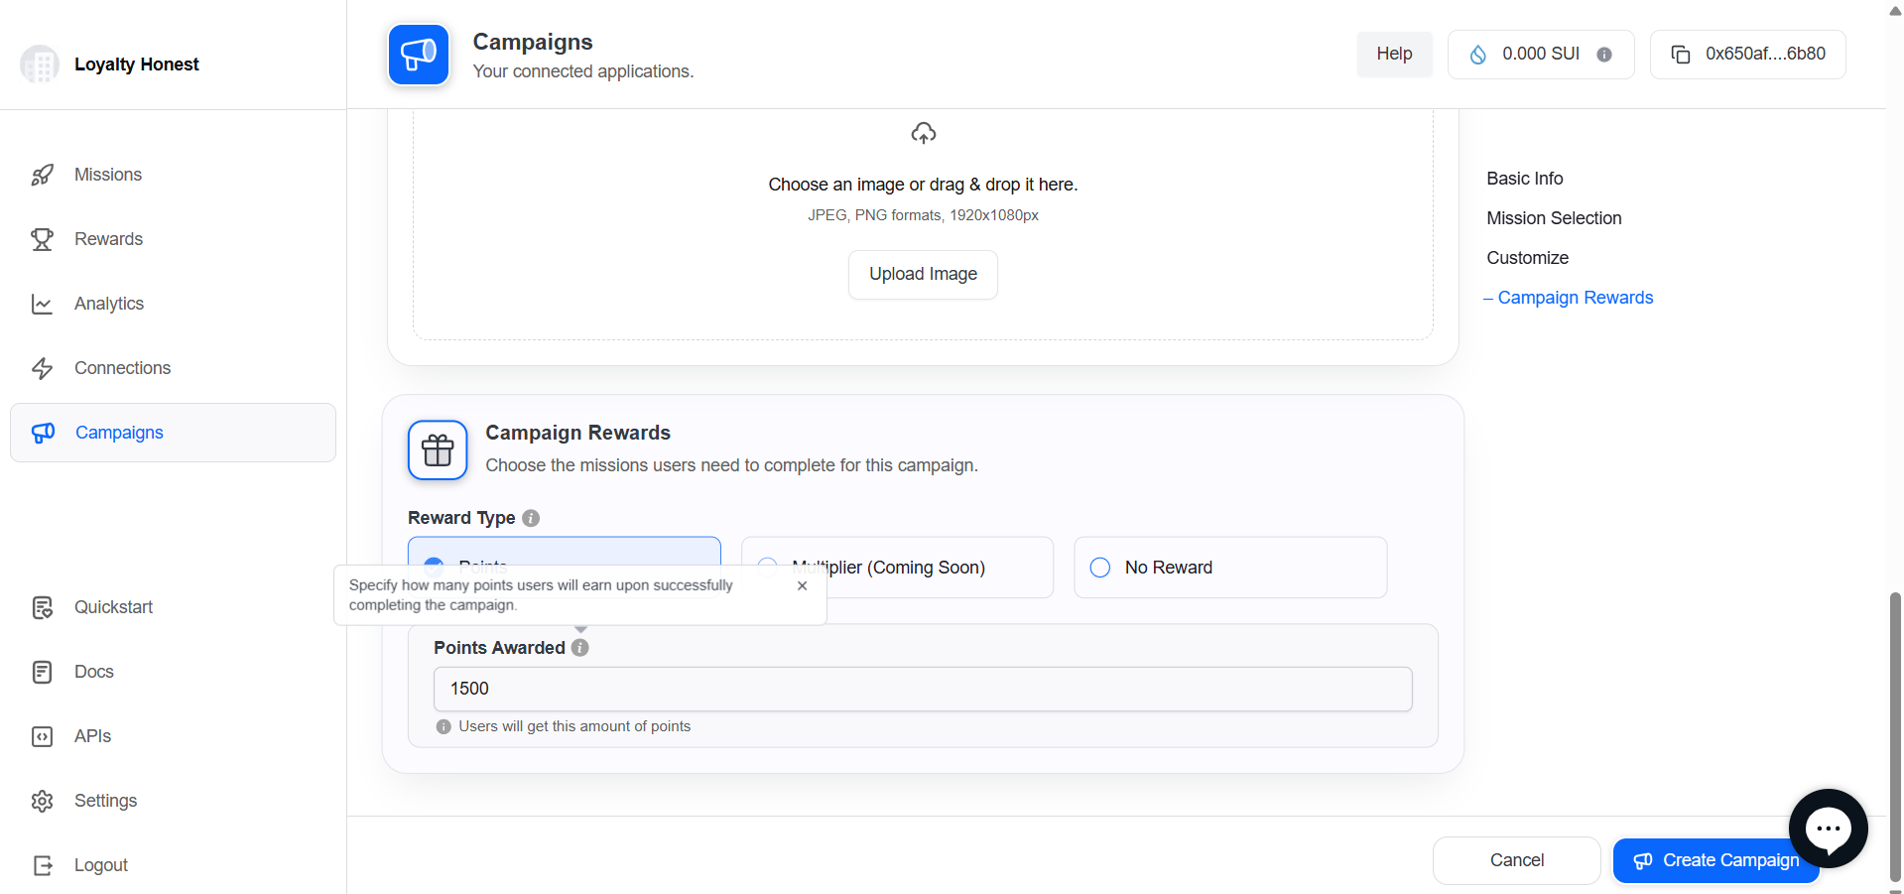Click the Points Awarded info icon

[580, 648]
